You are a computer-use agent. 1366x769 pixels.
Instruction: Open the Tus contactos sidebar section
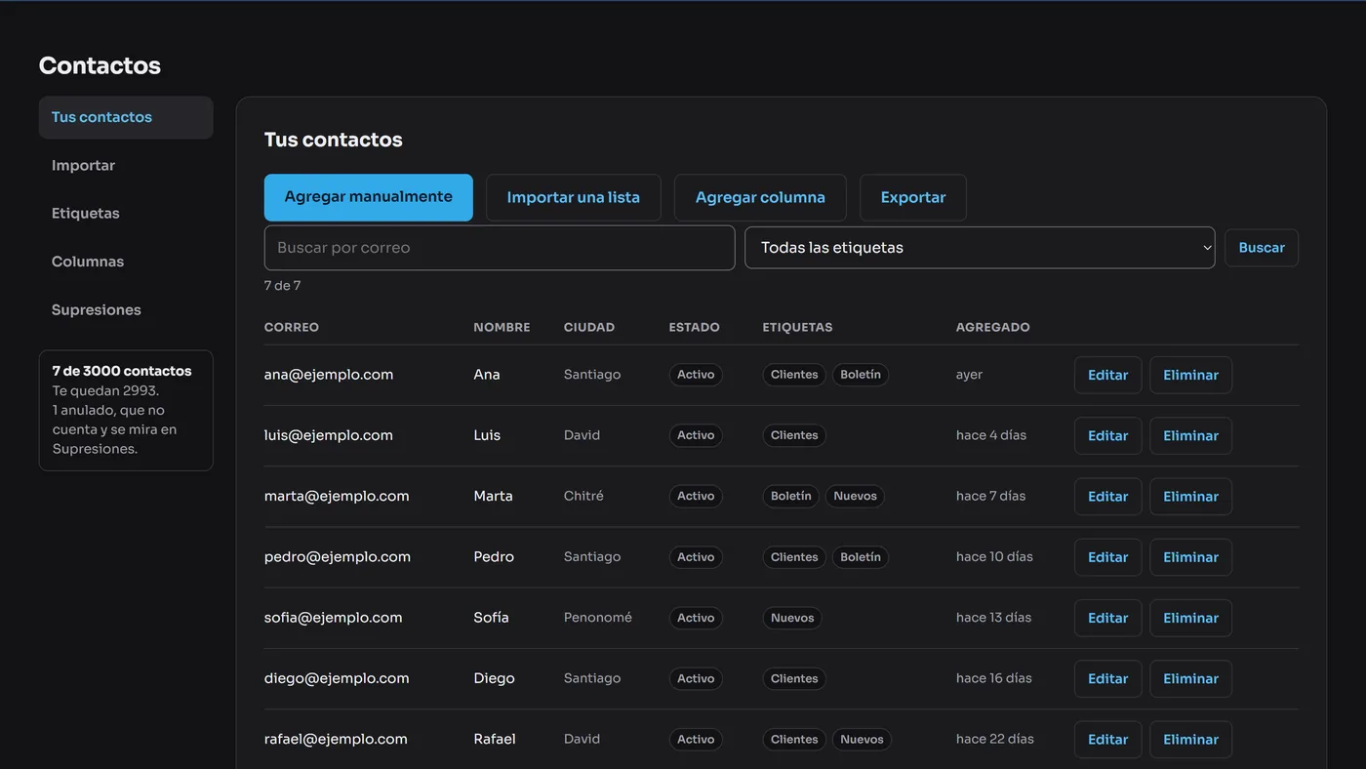tap(126, 117)
